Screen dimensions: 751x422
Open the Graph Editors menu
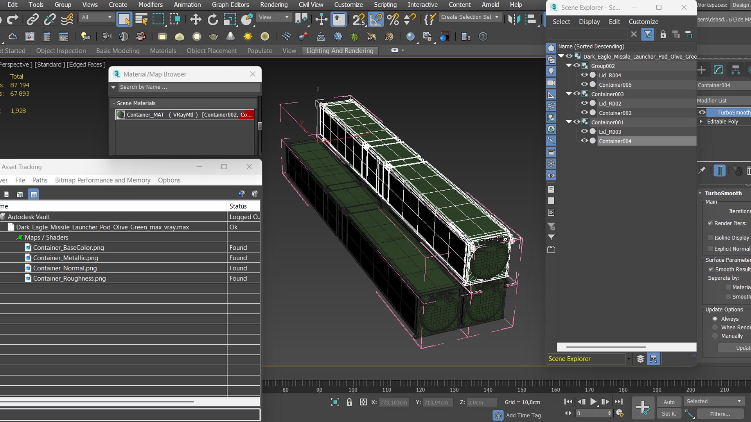[x=230, y=5]
